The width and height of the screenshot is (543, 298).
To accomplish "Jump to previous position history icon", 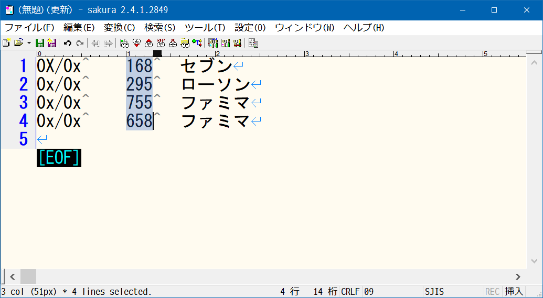I will [96, 43].
